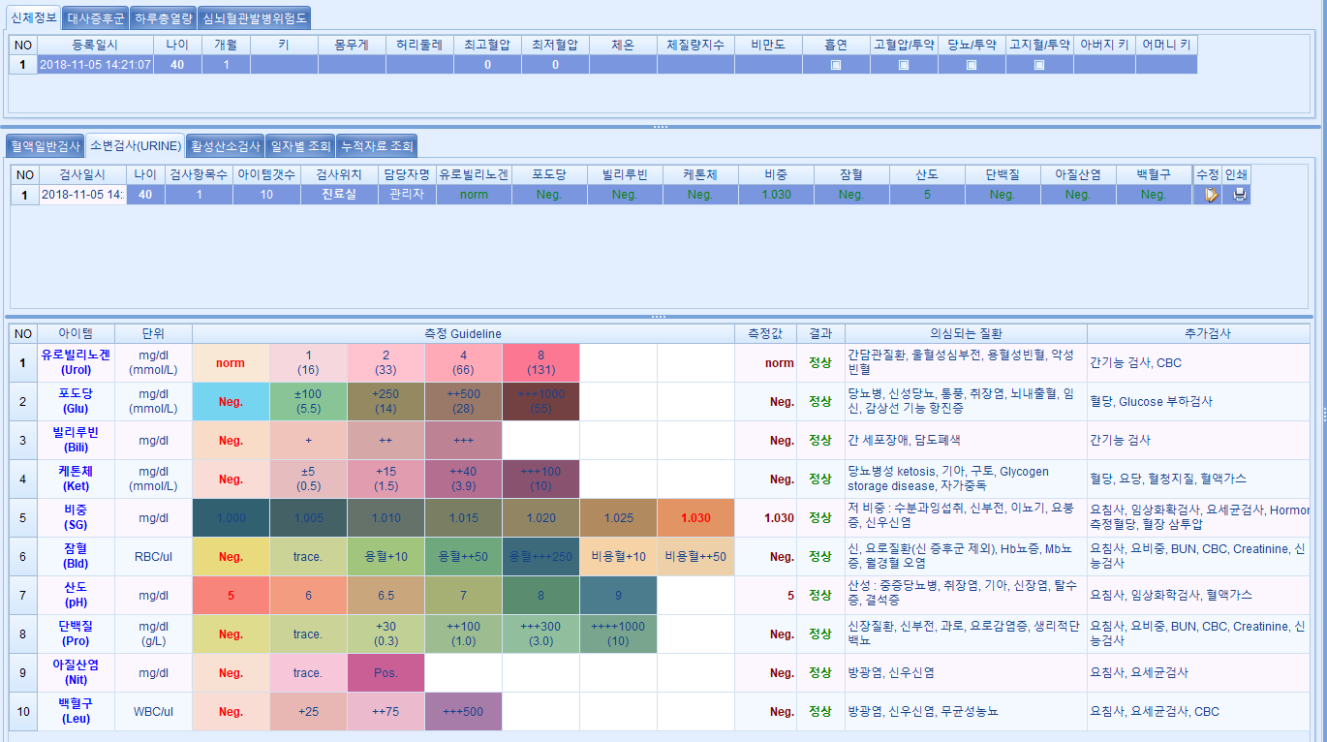1327x742 pixels.
Task: Pick the blue Neg. swatch for 포도당
Action: [231, 402]
